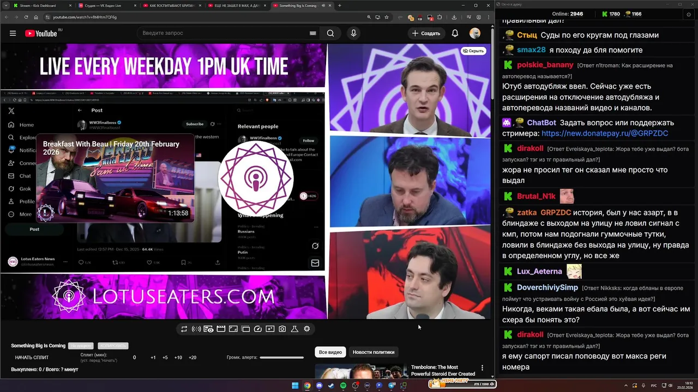Click the loop icon in extension toolbar

click(x=184, y=329)
